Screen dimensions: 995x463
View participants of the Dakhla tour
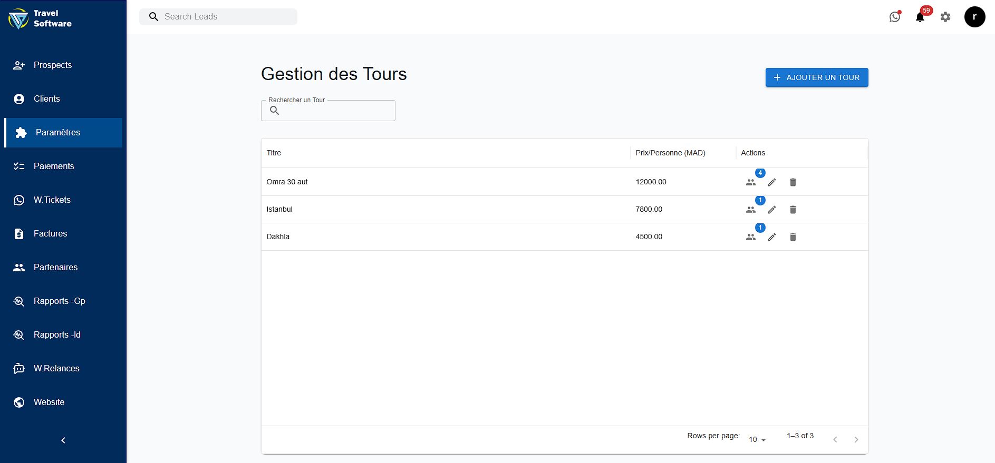[751, 237]
